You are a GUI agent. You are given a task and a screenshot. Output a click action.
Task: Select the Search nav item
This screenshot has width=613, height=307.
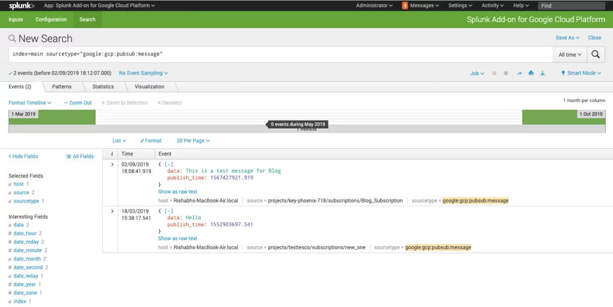[87, 20]
